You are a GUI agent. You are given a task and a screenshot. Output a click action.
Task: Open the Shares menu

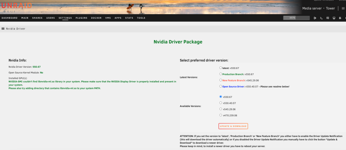(37, 18)
